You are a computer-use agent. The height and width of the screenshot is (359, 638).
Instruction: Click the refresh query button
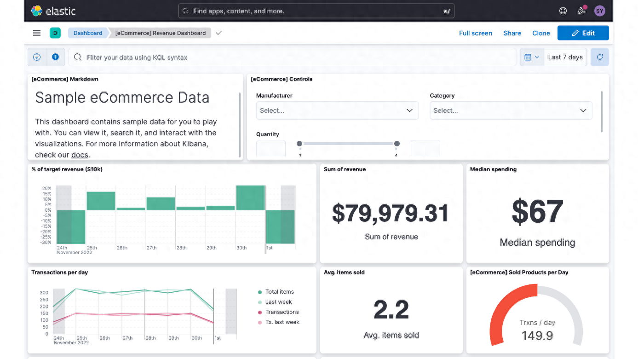[600, 57]
